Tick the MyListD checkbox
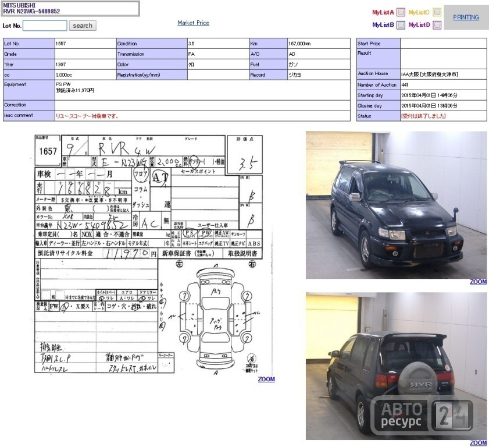Screen dimensions: 489x447 click(x=437, y=24)
